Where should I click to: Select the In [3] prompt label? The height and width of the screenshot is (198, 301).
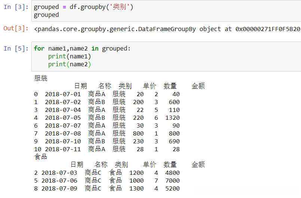(x=16, y=7)
